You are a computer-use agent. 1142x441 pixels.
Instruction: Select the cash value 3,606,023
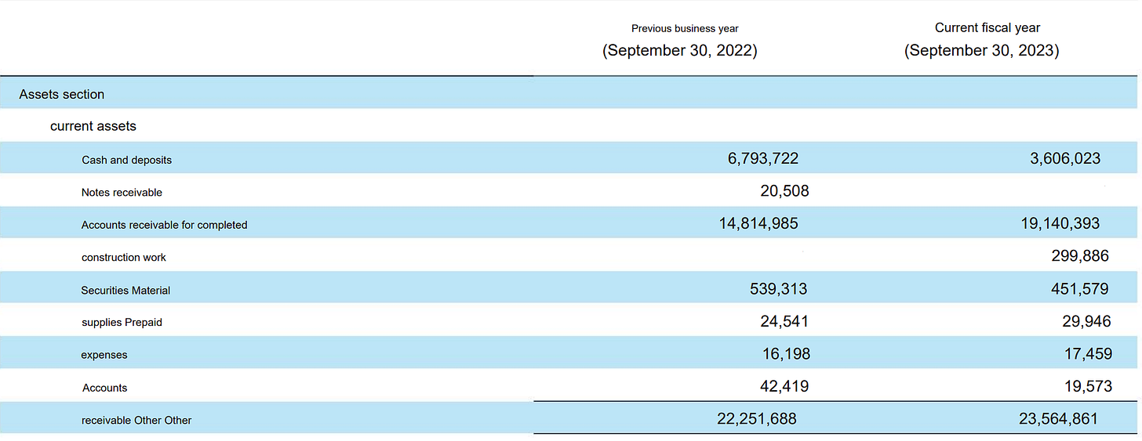pos(1065,158)
